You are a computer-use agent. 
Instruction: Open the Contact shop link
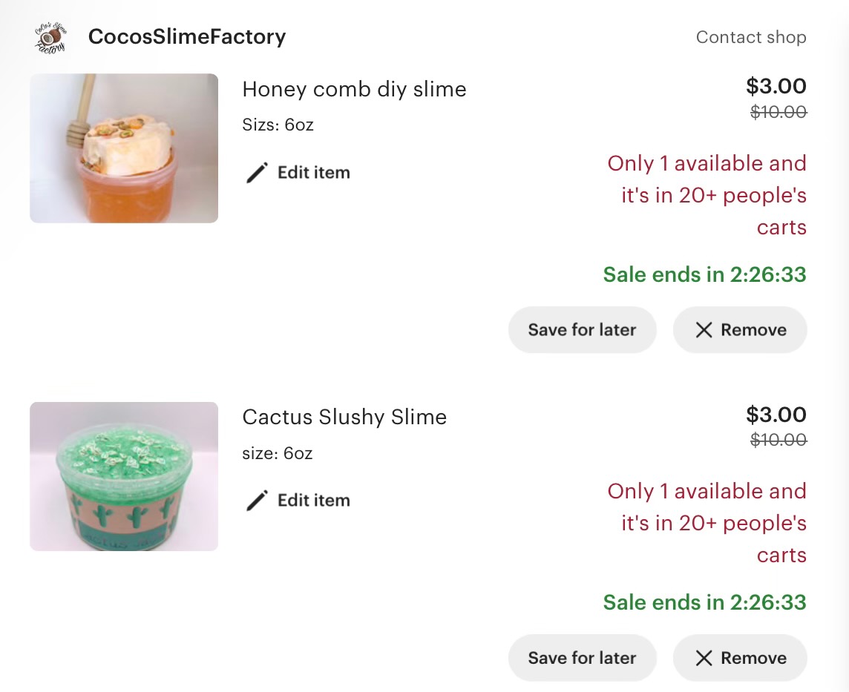click(x=750, y=37)
